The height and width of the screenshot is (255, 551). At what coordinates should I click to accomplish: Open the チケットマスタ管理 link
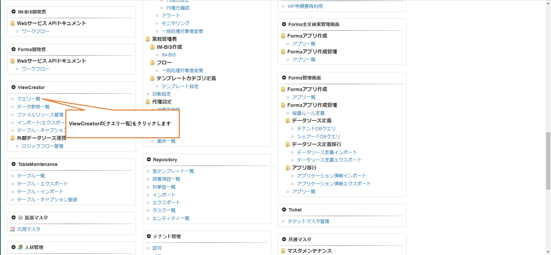pyautogui.click(x=308, y=221)
